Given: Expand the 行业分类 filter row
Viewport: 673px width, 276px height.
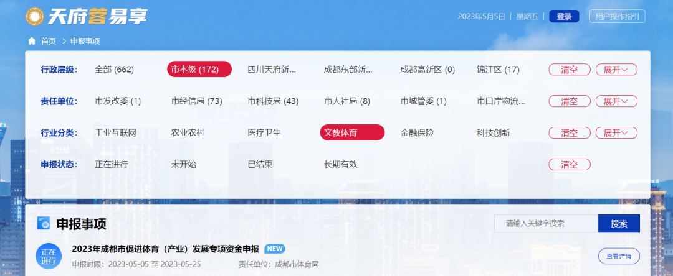Looking at the screenshot, I should [616, 132].
